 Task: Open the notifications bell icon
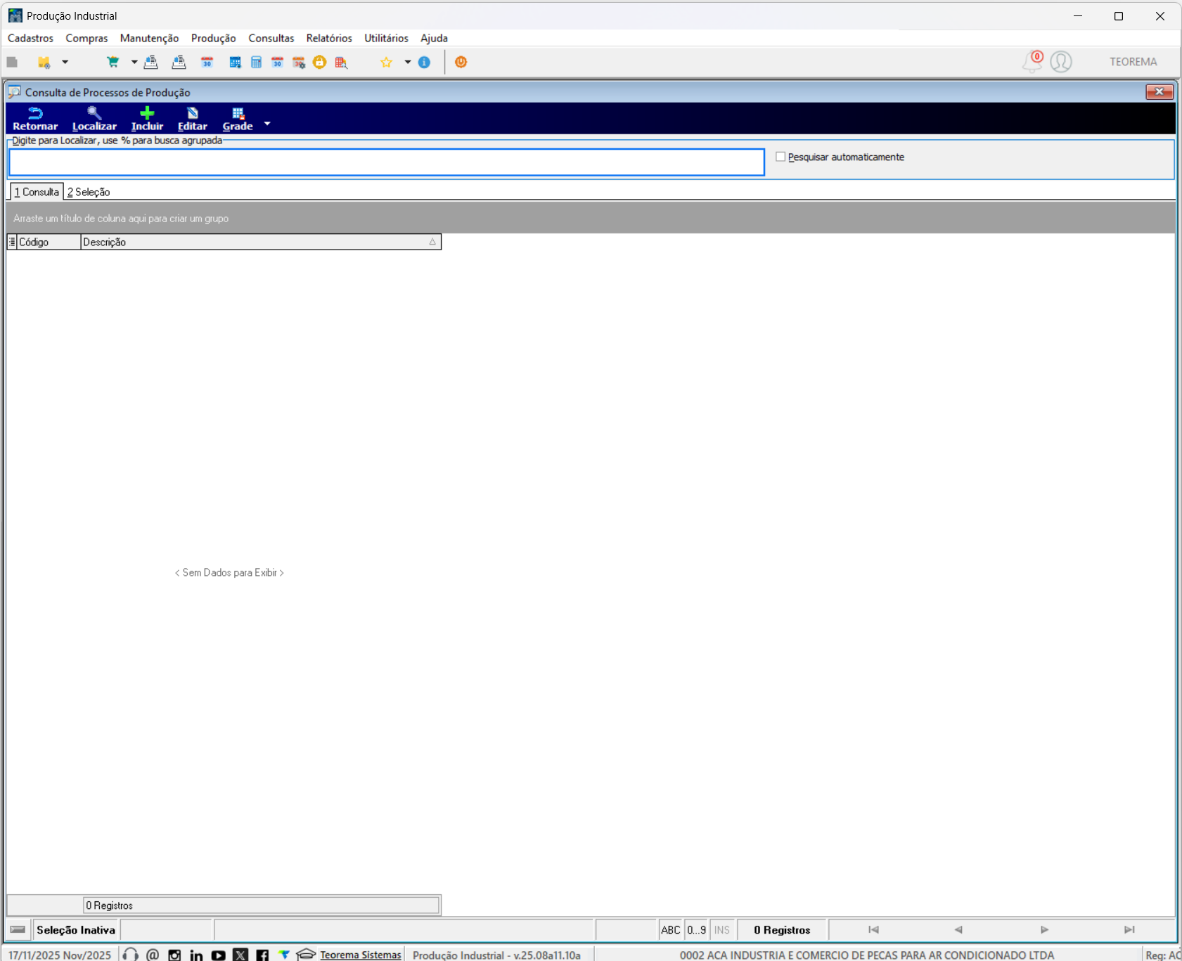click(x=1032, y=62)
